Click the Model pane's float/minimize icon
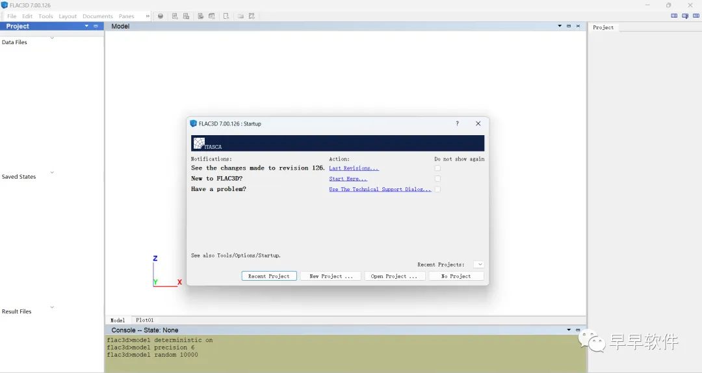Screen dimensions: 702x373 [x=569, y=26]
